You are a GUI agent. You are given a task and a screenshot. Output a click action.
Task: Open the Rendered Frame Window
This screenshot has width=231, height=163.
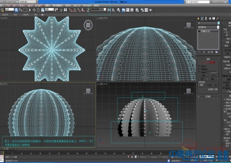coord(146,10)
